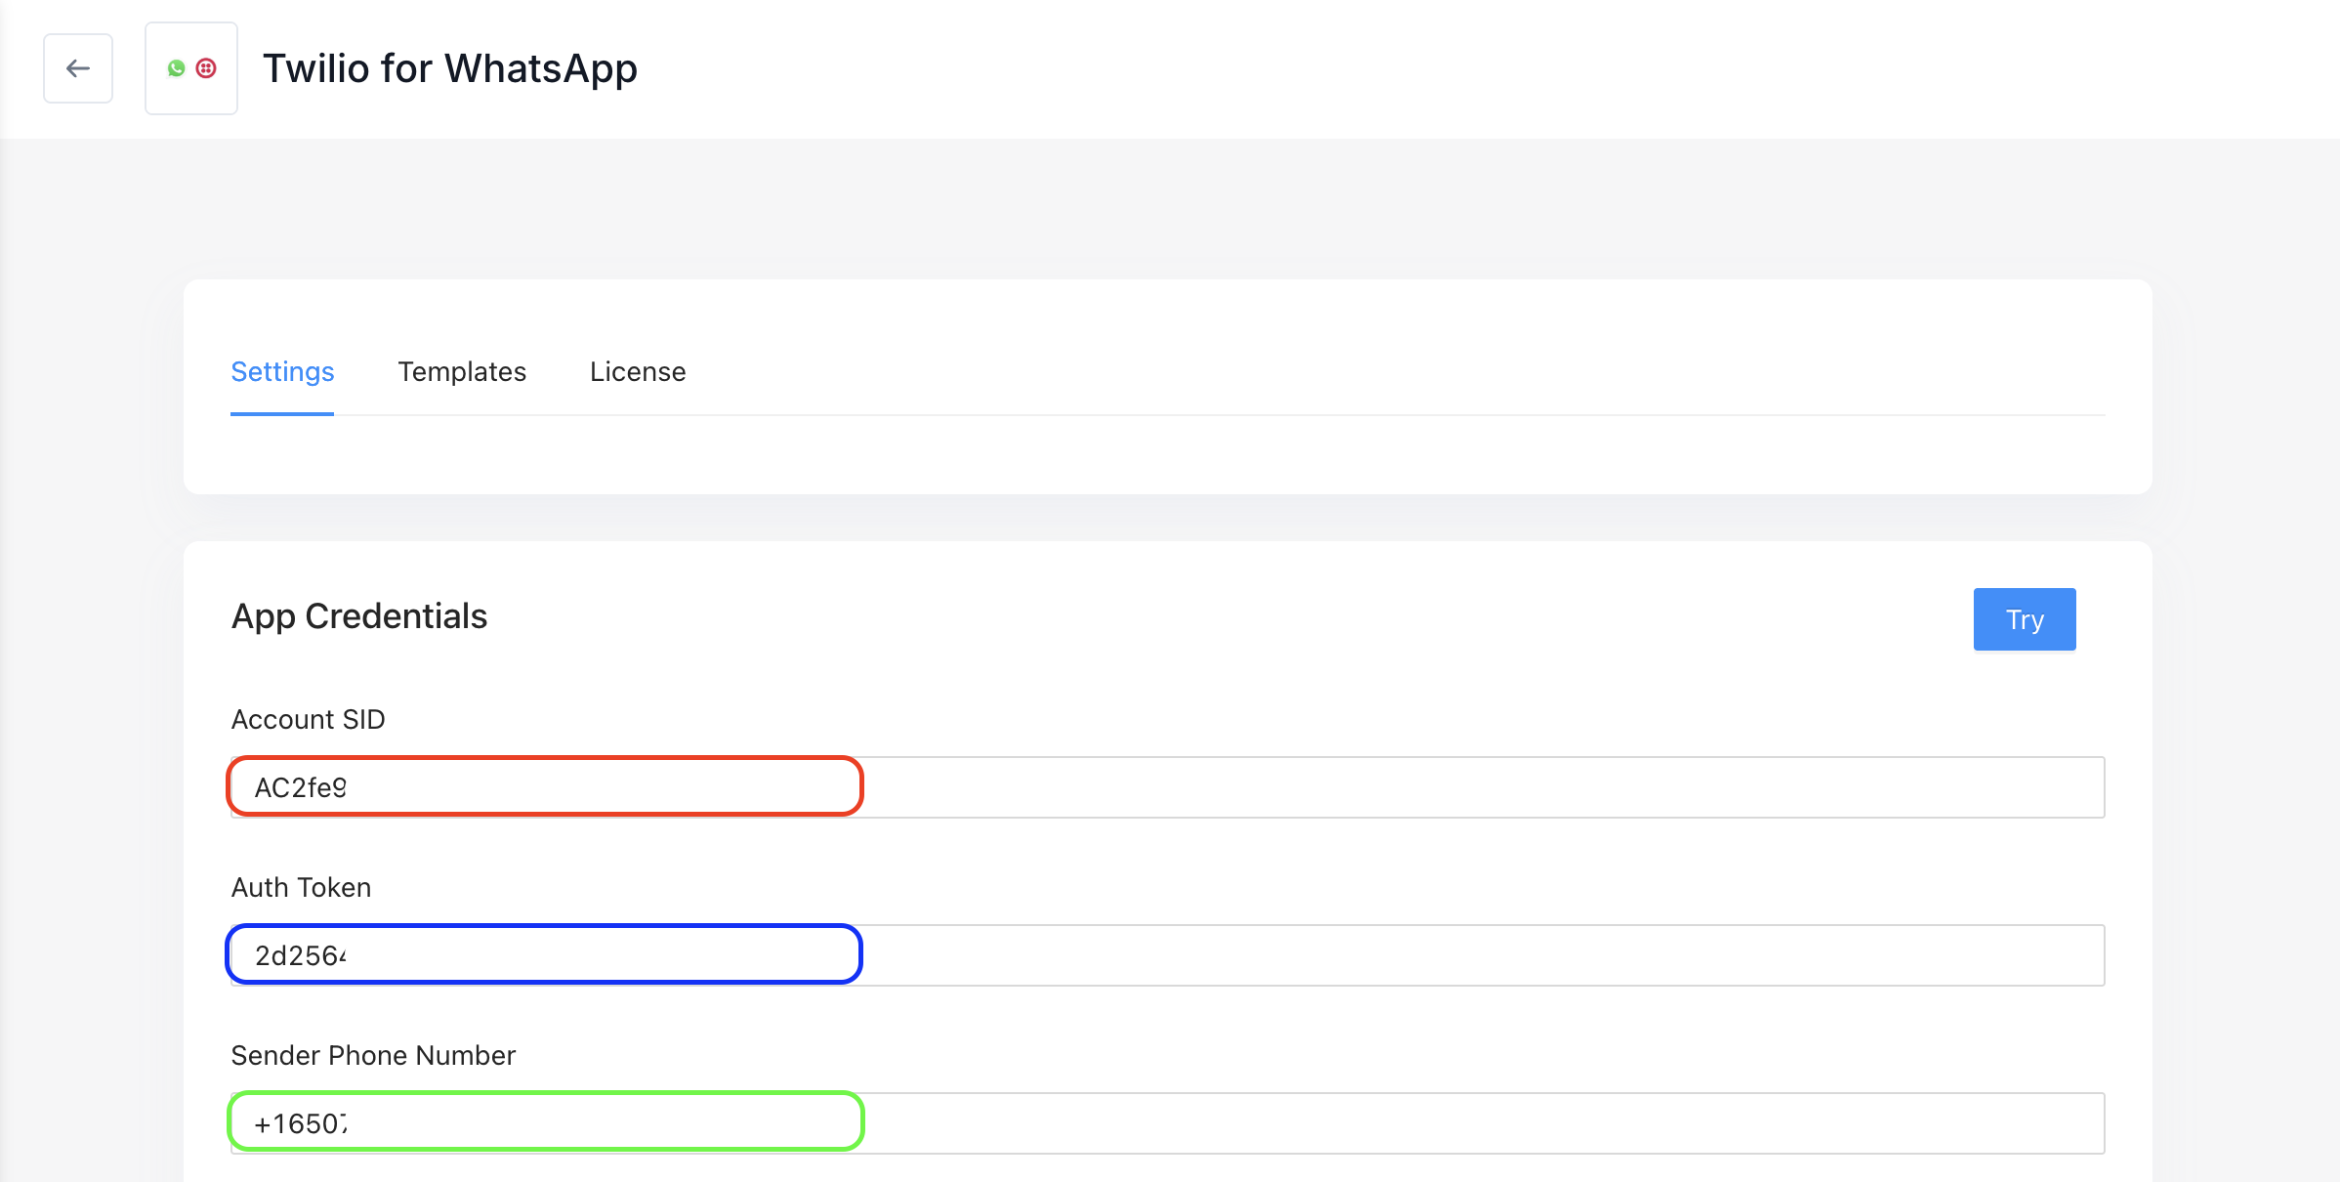The height and width of the screenshot is (1182, 2340).
Task: Click the "Auth Token" label
Action: coord(302,888)
